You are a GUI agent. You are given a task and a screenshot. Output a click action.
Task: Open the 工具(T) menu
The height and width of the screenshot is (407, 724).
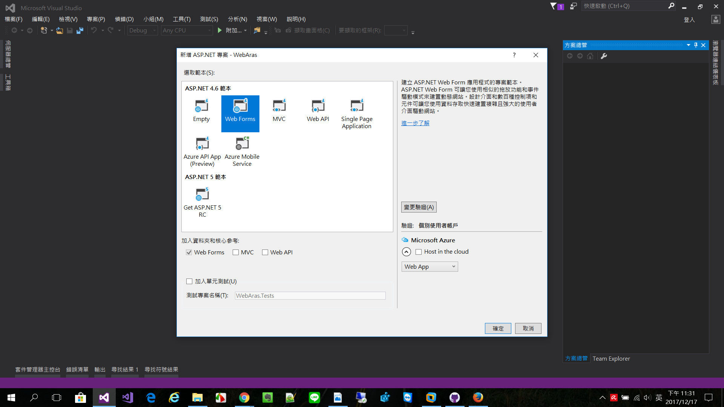[181, 19]
